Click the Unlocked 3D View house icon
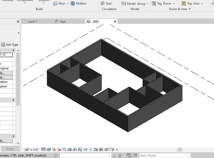 pyautogui.click(x=80, y=150)
